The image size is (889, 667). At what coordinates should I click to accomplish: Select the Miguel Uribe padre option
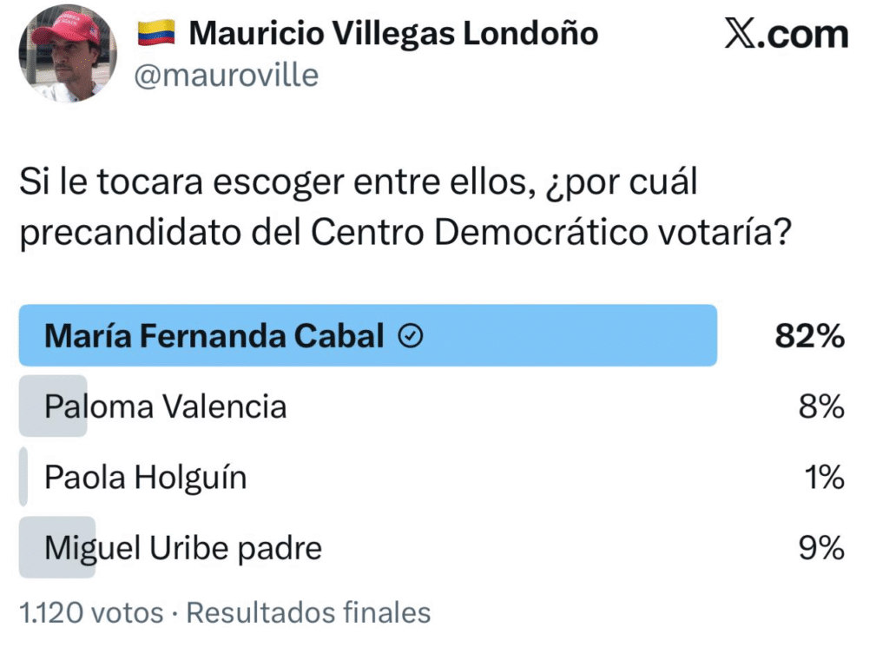click(183, 547)
